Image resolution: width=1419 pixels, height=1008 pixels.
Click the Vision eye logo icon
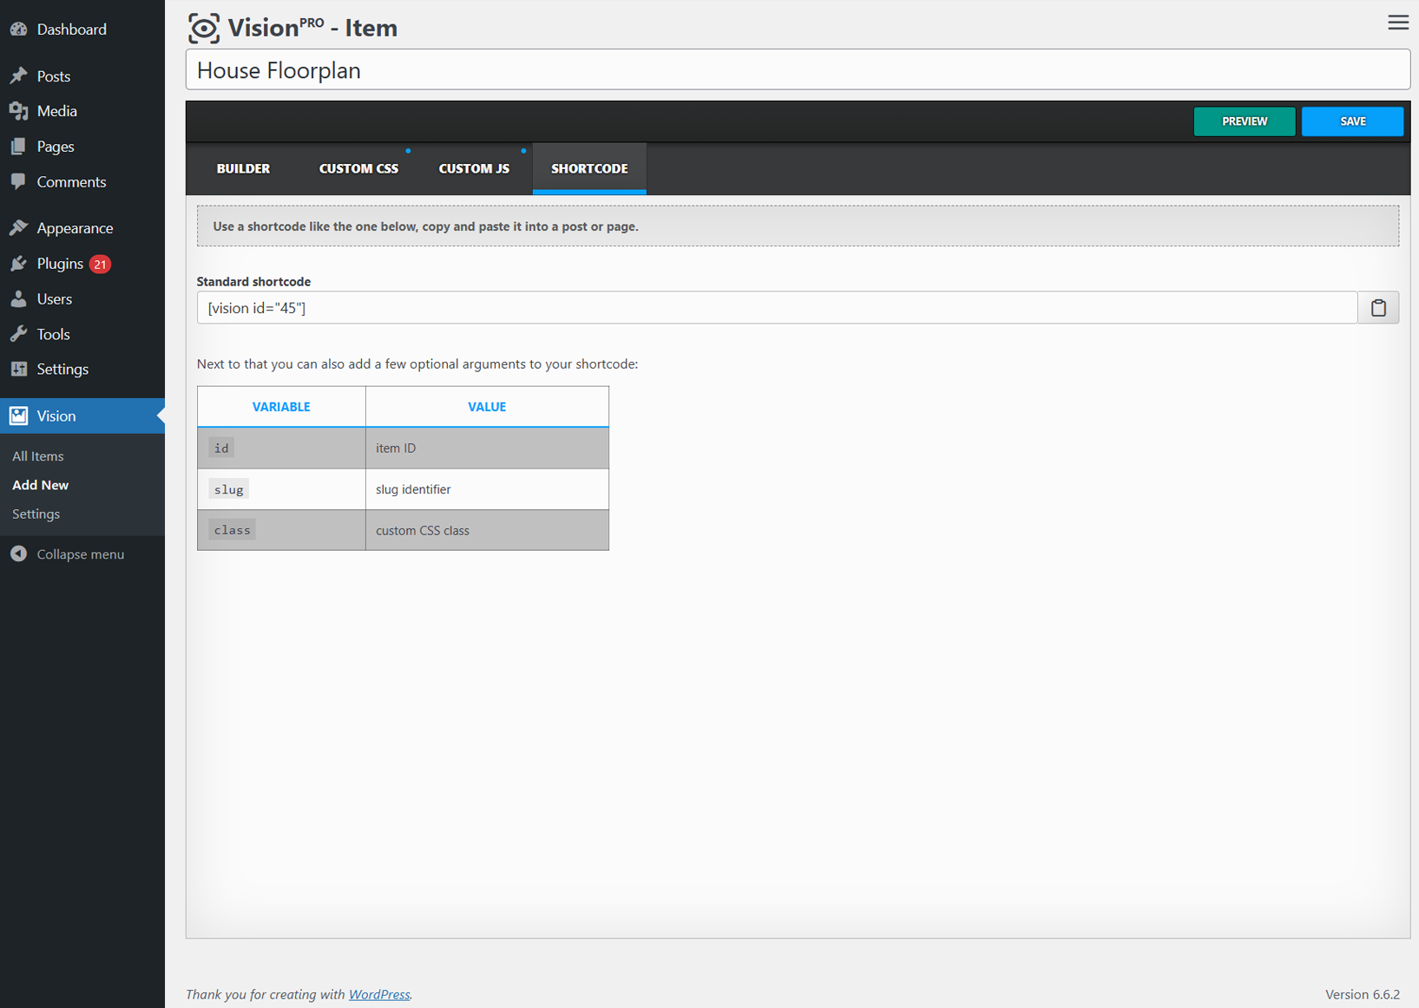coord(204,28)
